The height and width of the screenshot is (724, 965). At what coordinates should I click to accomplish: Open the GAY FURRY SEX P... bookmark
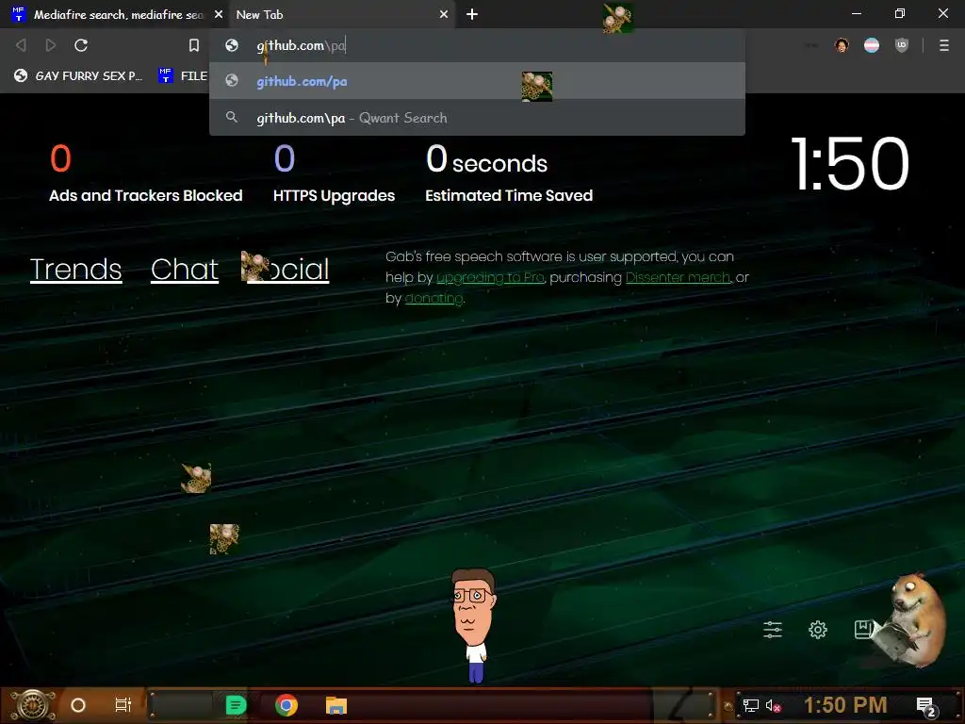[80, 75]
